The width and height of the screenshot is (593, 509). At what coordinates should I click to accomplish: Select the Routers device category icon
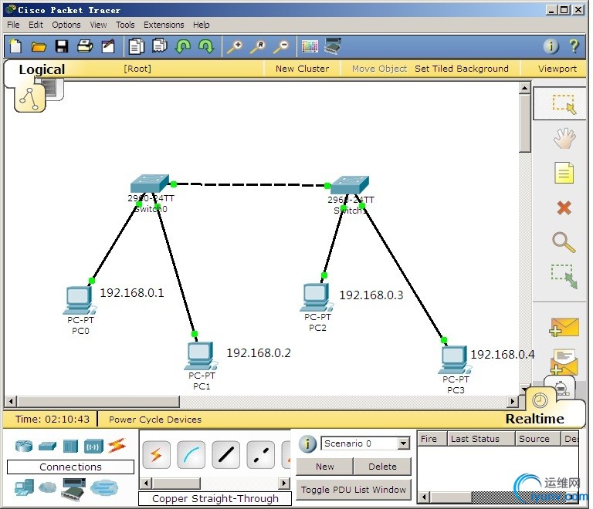pyautogui.click(x=24, y=446)
